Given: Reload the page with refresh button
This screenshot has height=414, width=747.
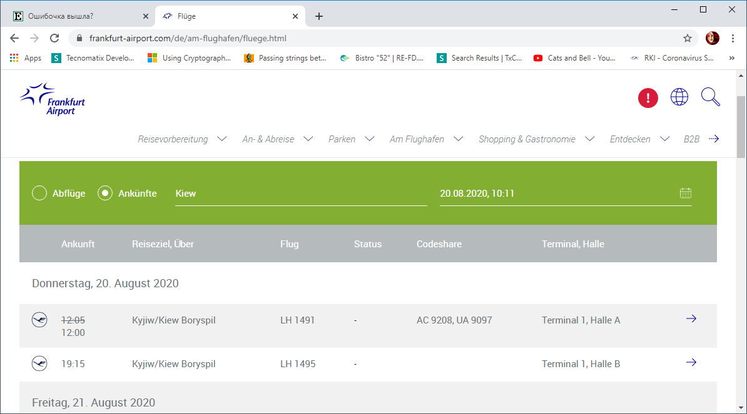Looking at the screenshot, I should tap(54, 38).
